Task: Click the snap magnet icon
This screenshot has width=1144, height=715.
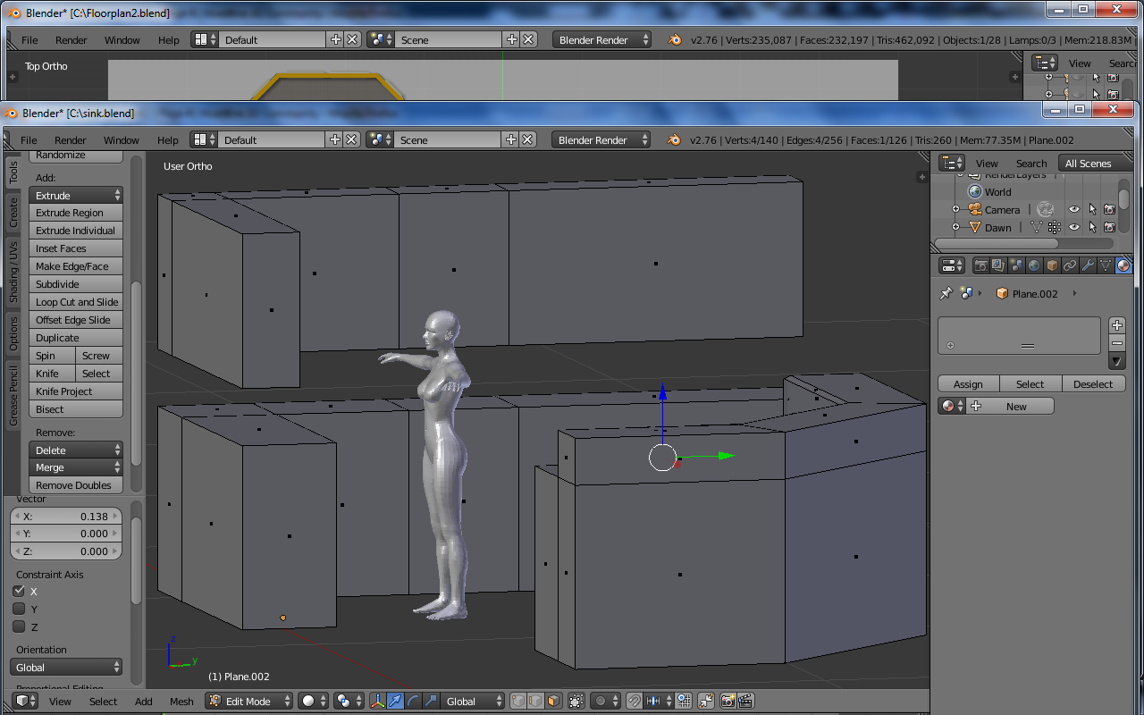Action: click(634, 702)
